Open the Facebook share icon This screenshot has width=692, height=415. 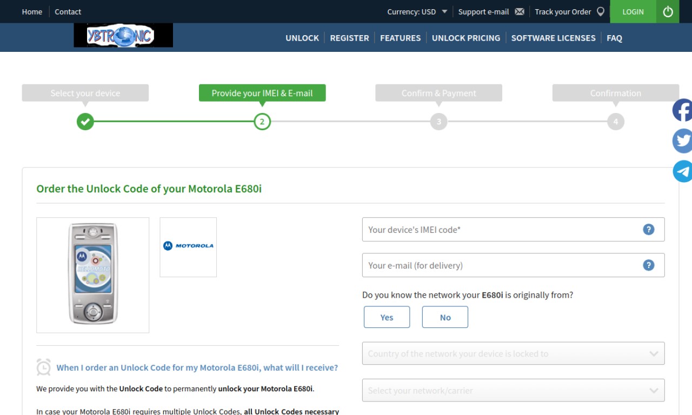pyautogui.click(x=682, y=110)
